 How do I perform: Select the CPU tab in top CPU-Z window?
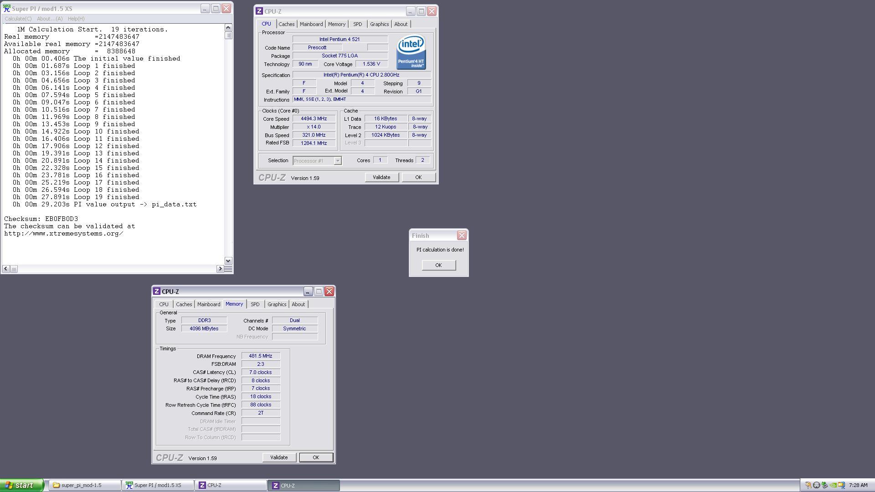pyautogui.click(x=266, y=24)
